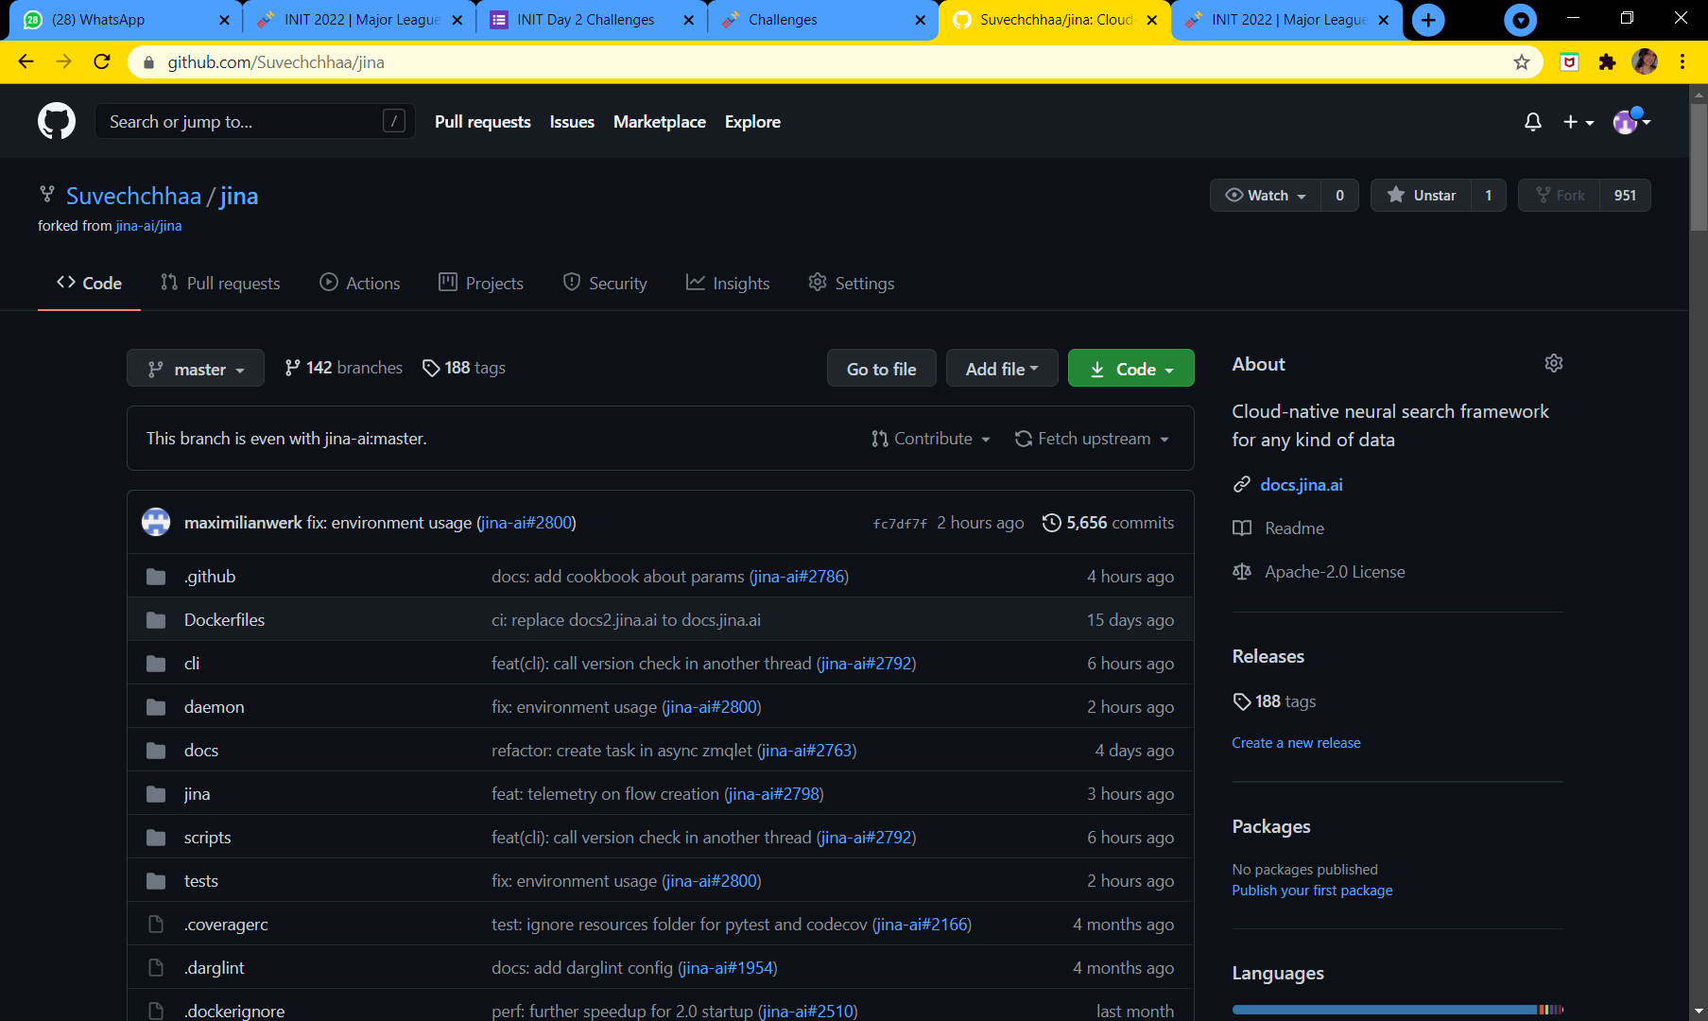Switch to the Settings tab
The width and height of the screenshot is (1708, 1021).
(x=852, y=284)
